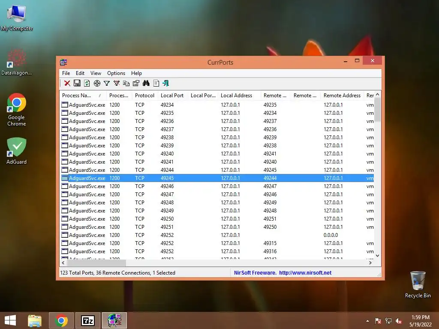Select the row with remote port 49315

[x=217, y=243]
